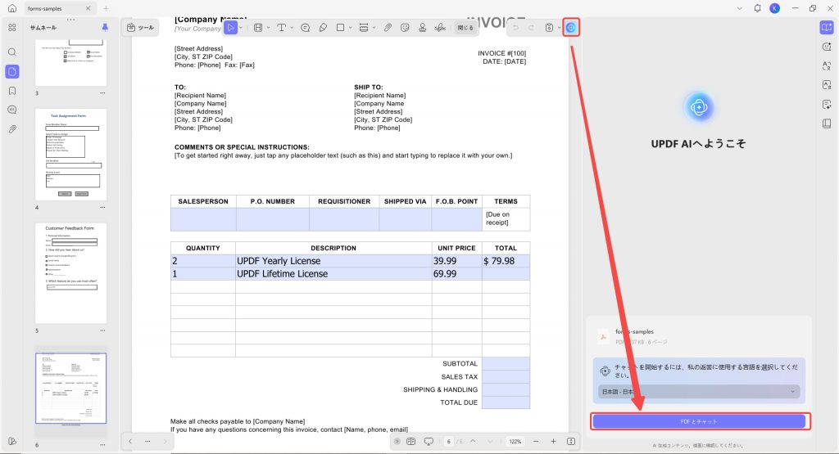Choose the form field tool icon
This screenshot has width=839, height=454.
click(x=258, y=28)
